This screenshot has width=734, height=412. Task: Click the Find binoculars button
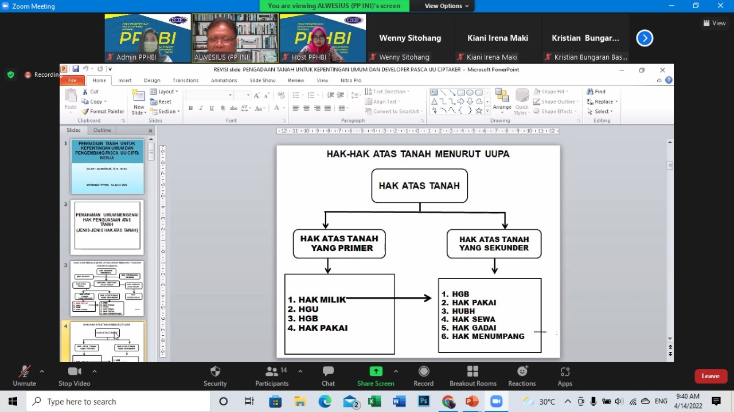coord(596,92)
